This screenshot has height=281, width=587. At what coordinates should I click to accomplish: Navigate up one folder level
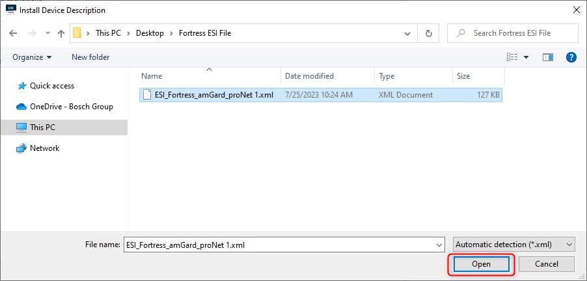[61, 33]
